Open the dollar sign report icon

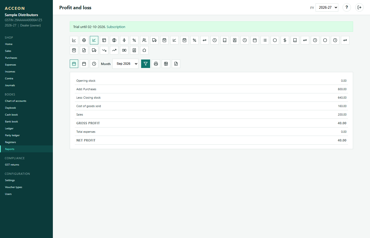tap(285, 40)
